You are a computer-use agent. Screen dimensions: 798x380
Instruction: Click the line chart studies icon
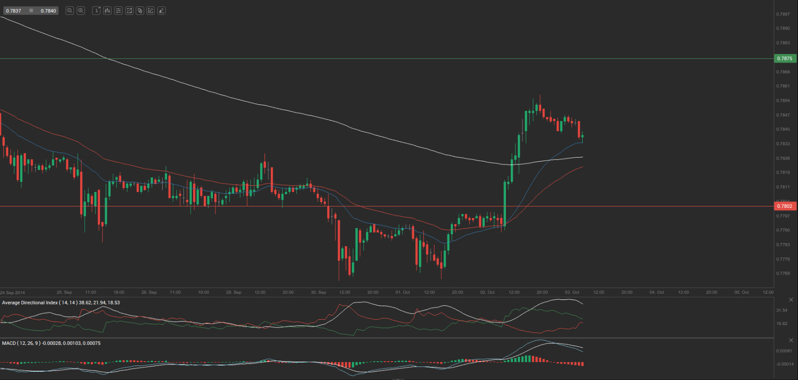(x=129, y=11)
